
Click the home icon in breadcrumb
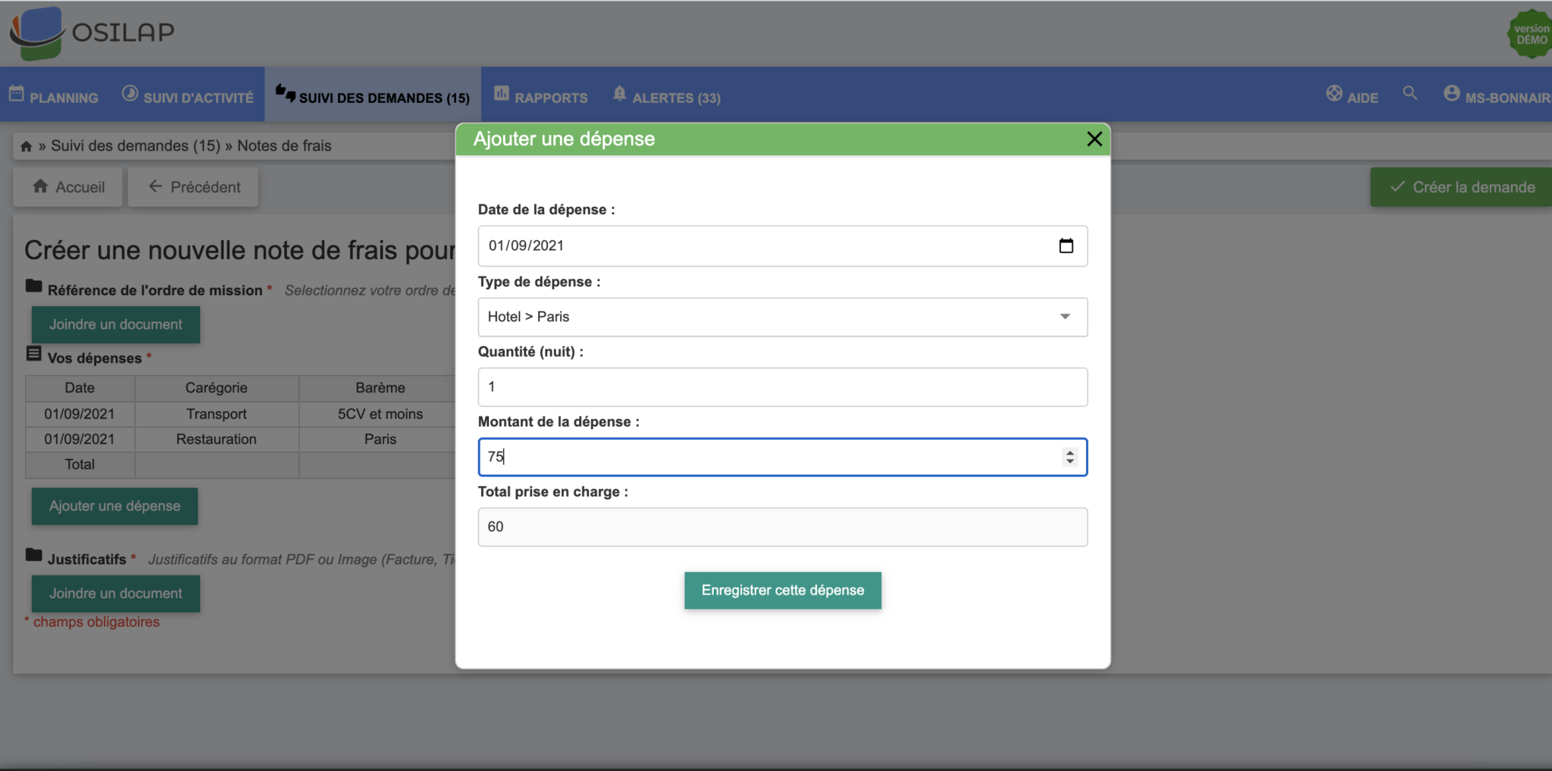pos(27,146)
